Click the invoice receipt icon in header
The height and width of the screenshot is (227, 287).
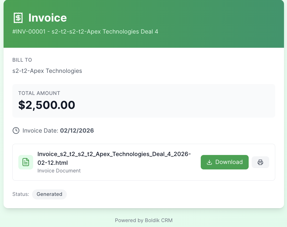[18, 18]
